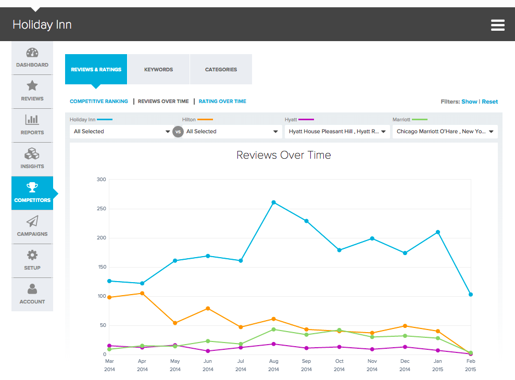The height and width of the screenshot is (380, 515).
Task: Select the Insights cubes icon
Action: pos(32,154)
